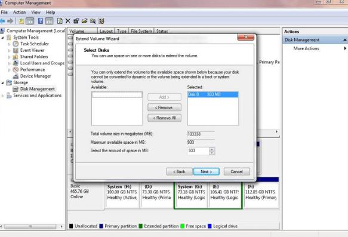The width and height of the screenshot is (348, 237).
Task: Click Disk Management in the tree
Action: click(37, 89)
